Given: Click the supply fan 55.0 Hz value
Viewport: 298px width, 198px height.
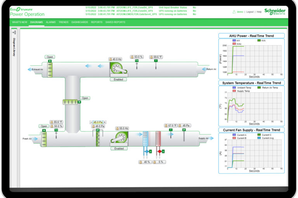Looking at the screenshot, I should coord(122,128).
